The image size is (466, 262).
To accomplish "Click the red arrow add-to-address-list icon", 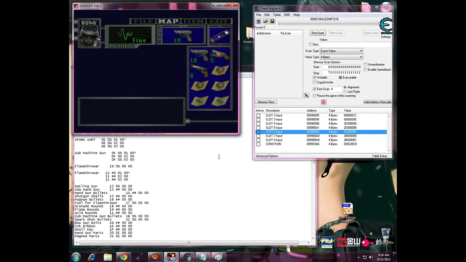I will click(307, 95).
